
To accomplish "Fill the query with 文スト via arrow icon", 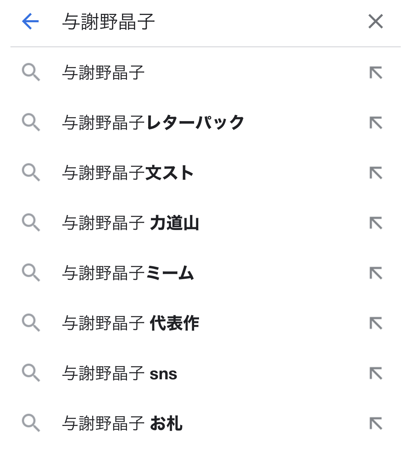I will click(376, 173).
